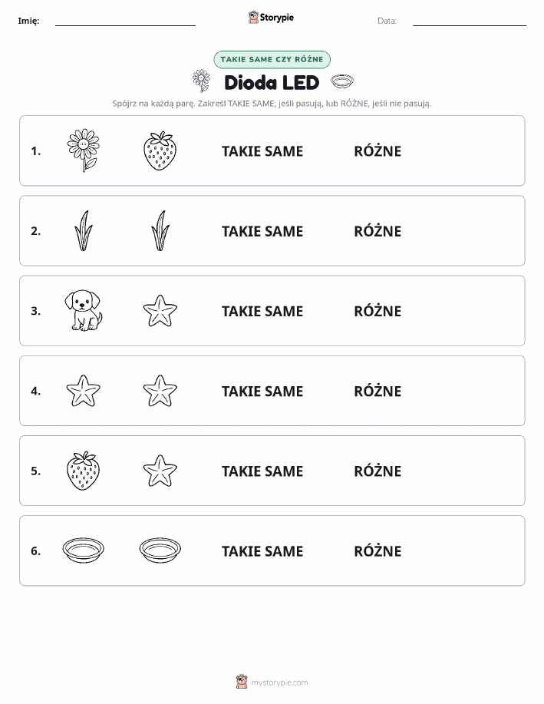Click the TAKIE SAME CZY RÓŻNE badge
The height and width of the screenshot is (704, 544).
pos(272,59)
